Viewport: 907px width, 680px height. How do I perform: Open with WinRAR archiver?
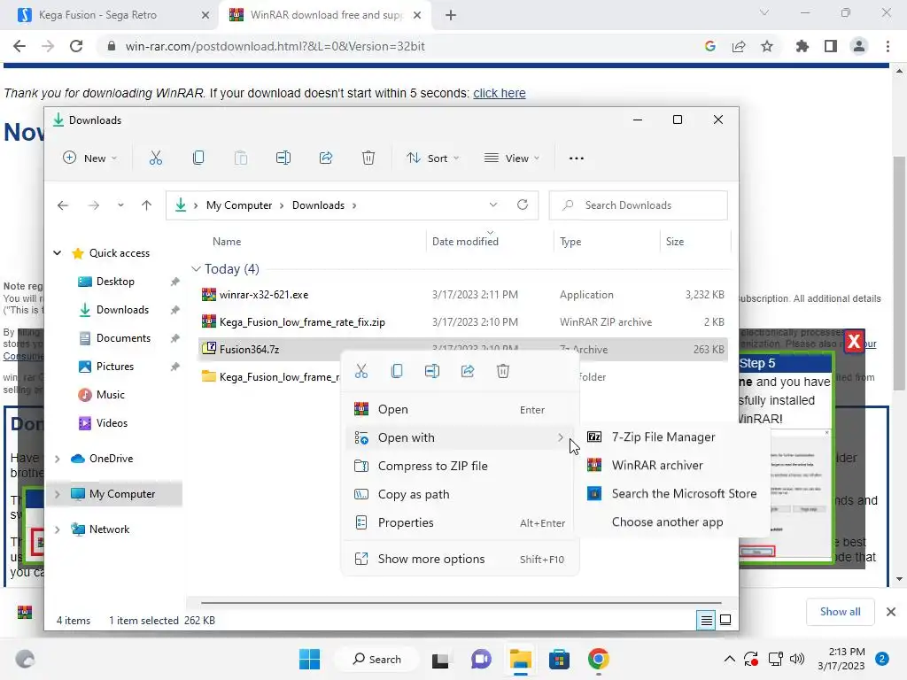coord(674,466)
